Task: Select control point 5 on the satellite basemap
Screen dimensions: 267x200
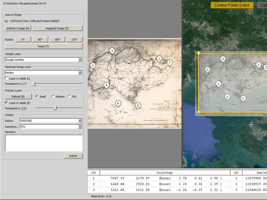Action: (243, 99)
